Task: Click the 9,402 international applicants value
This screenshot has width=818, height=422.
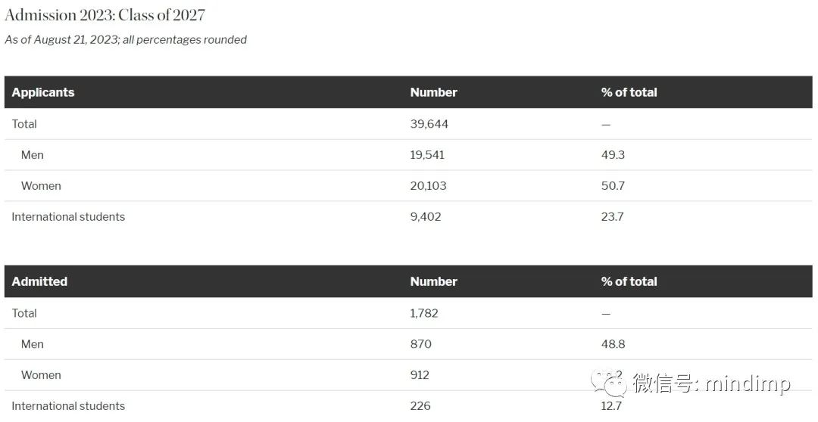Action: (426, 217)
